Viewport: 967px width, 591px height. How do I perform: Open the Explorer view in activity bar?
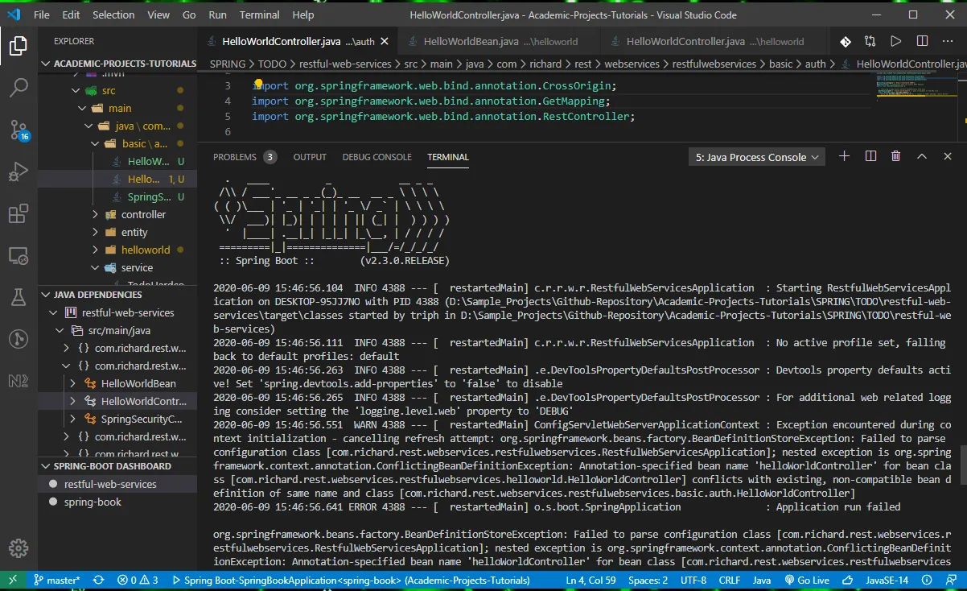click(x=19, y=46)
